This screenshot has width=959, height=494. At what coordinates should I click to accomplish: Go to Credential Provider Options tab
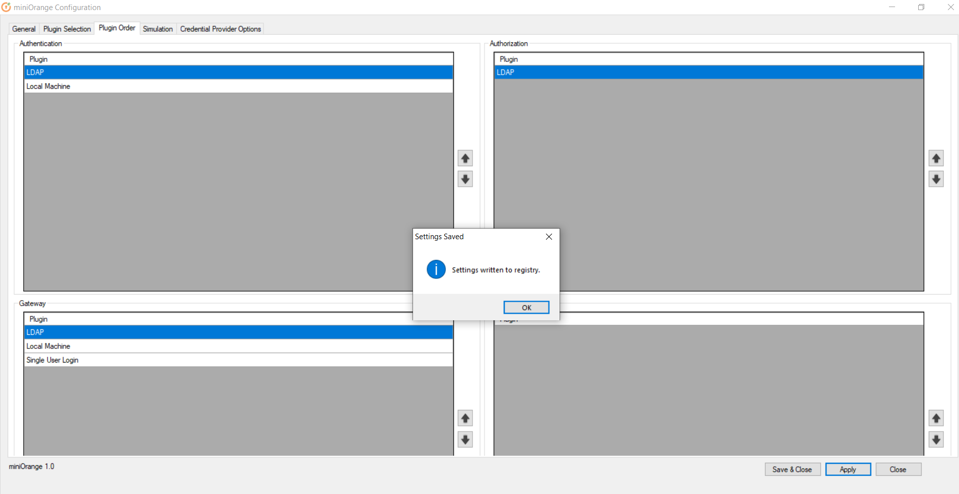pyautogui.click(x=221, y=29)
